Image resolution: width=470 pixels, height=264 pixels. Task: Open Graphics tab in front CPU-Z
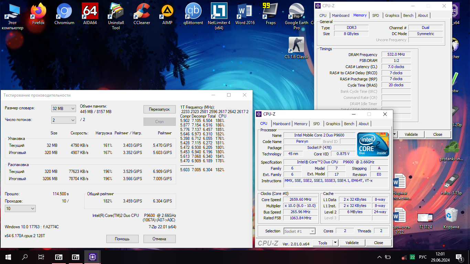tap(333, 124)
